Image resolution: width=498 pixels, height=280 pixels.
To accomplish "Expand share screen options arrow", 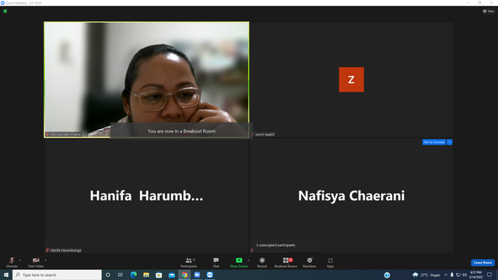I will tap(249, 261).
